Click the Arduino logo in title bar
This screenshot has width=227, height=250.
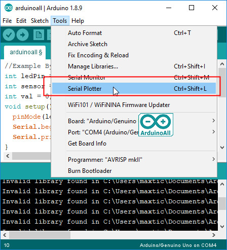[9, 8]
